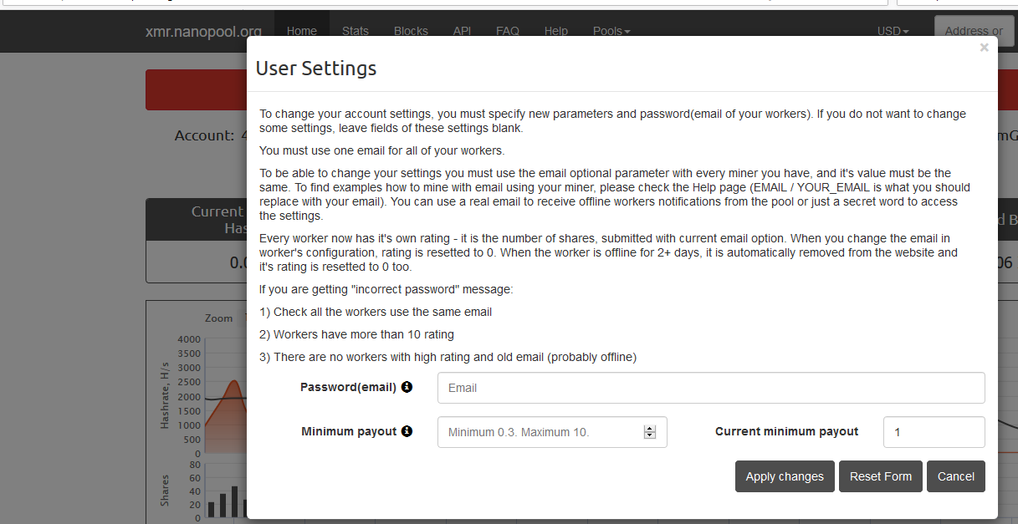Go to the Home nav item
1018x524 pixels.
tap(302, 31)
